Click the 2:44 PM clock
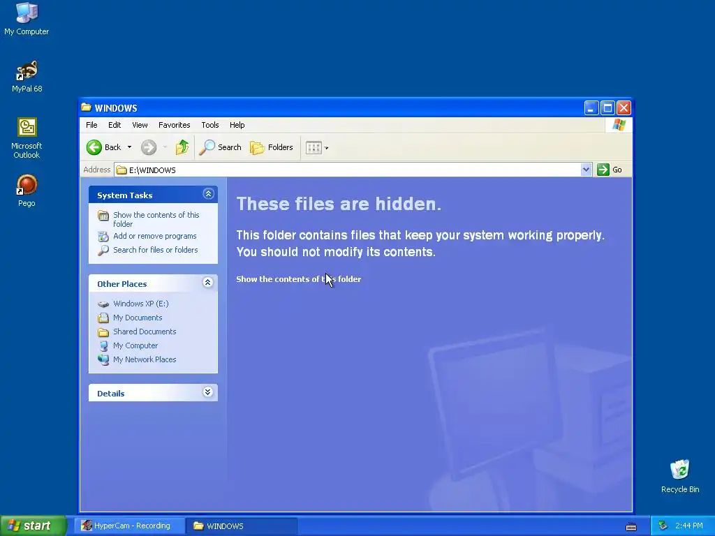This screenshot has height=536, width=715. (689, 526)
